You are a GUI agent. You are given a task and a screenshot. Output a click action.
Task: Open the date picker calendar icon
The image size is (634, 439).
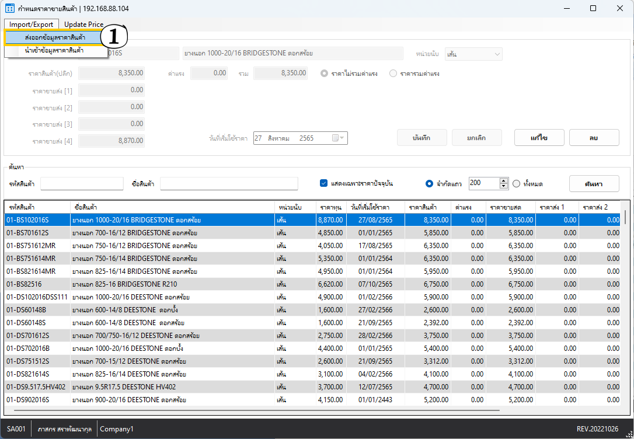(335, 138)
